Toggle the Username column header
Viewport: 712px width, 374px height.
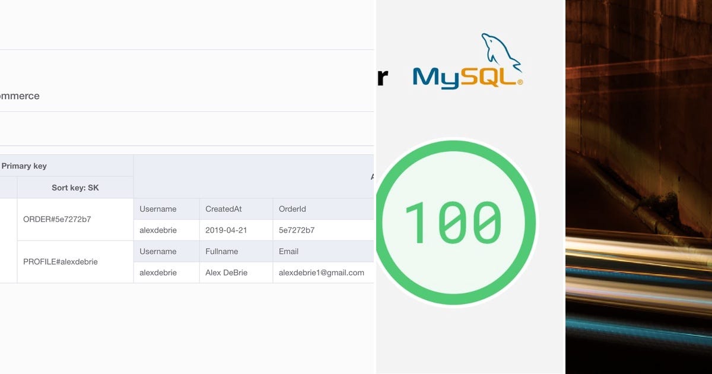tap(157, 208)
